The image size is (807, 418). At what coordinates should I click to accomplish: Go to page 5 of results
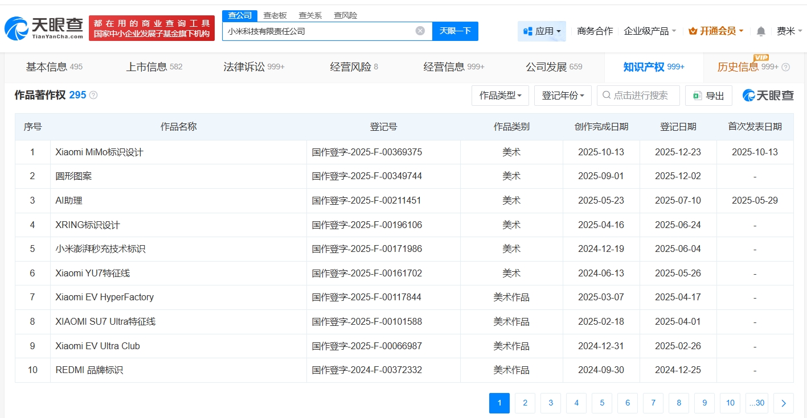(x=602, y=403)
